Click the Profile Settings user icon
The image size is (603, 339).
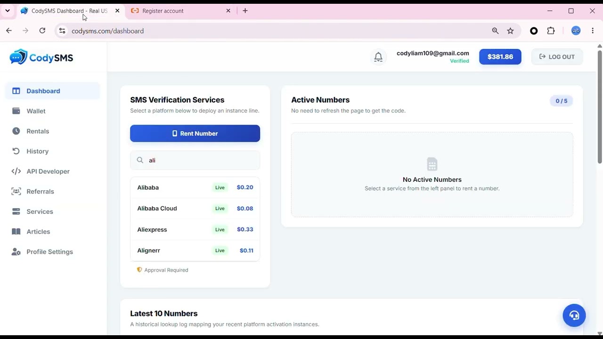[16, 252]
